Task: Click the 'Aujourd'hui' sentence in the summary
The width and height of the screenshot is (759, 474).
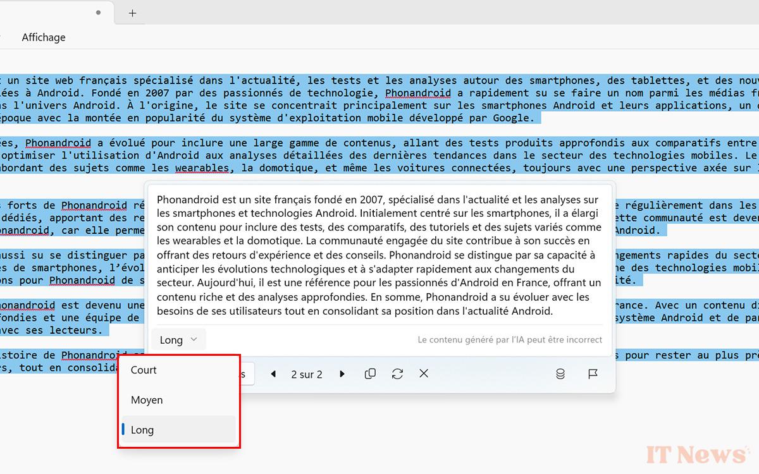Action: click(x=379, y=289)
